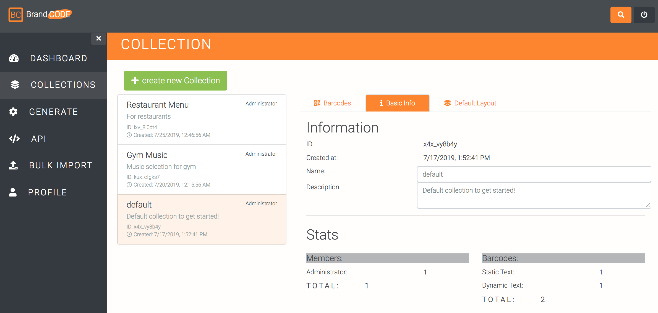This screenshot has height=313, width=658.
Task: Click 'ID: kux_cfgks7' on Gym Music
Action: (x=143, y=177)
